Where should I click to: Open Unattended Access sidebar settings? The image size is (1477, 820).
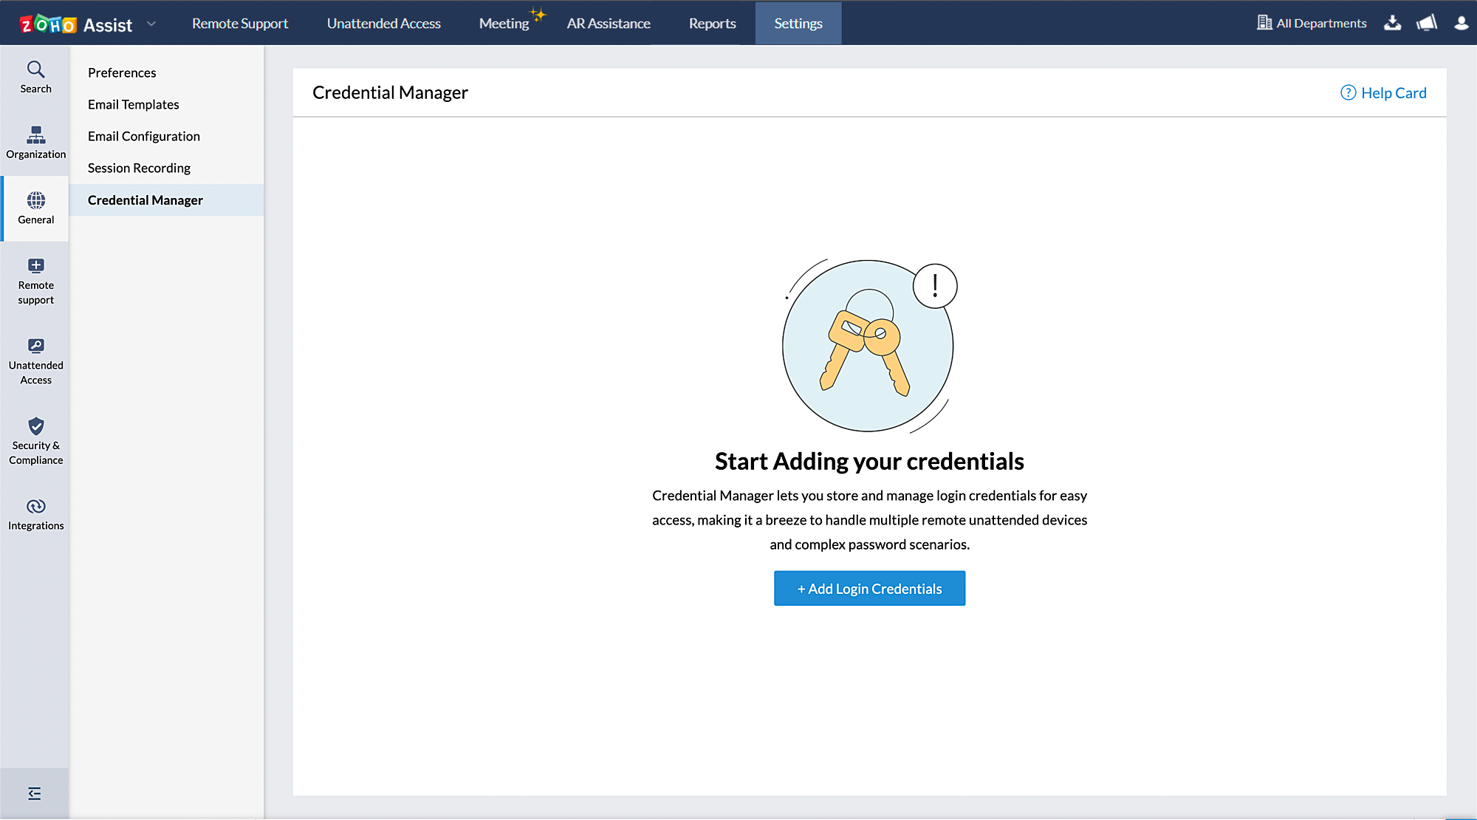35,362
